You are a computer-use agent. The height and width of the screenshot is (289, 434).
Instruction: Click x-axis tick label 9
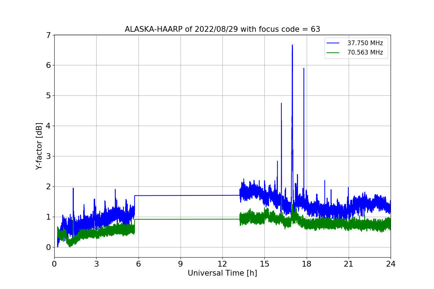(x=180, y=264)
